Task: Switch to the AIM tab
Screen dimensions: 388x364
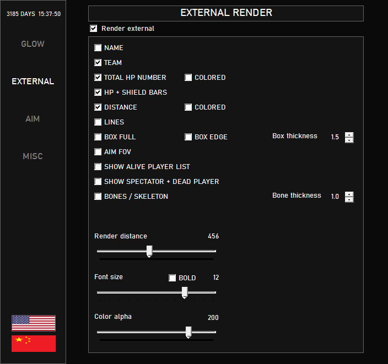Action: pos(33,119)
